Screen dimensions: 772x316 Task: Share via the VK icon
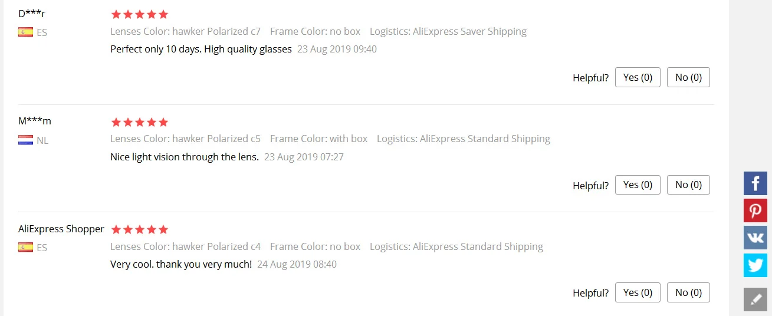[x=755, y=238]
